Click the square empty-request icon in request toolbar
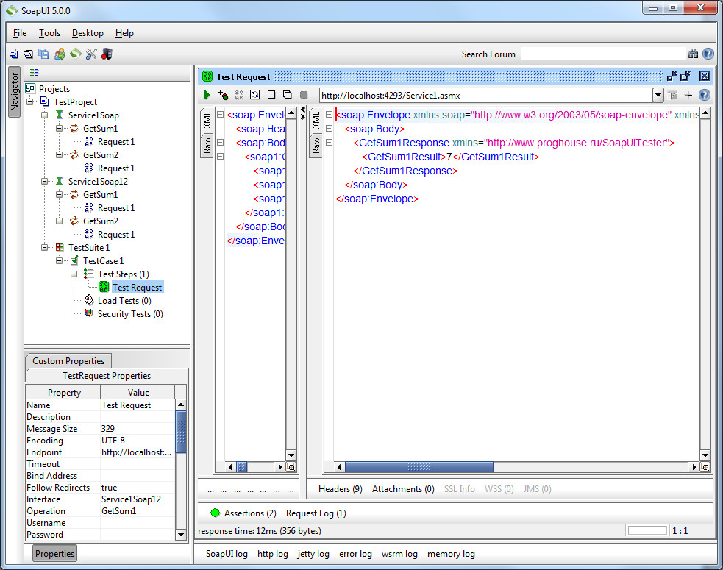 click(x=271, y=95)
